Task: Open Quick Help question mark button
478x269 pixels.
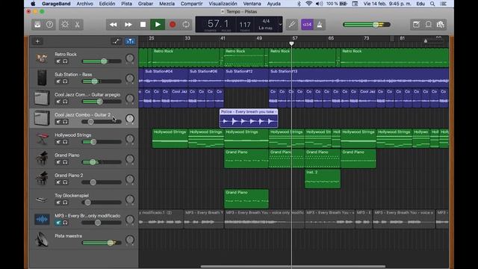Action: point(49,25)
